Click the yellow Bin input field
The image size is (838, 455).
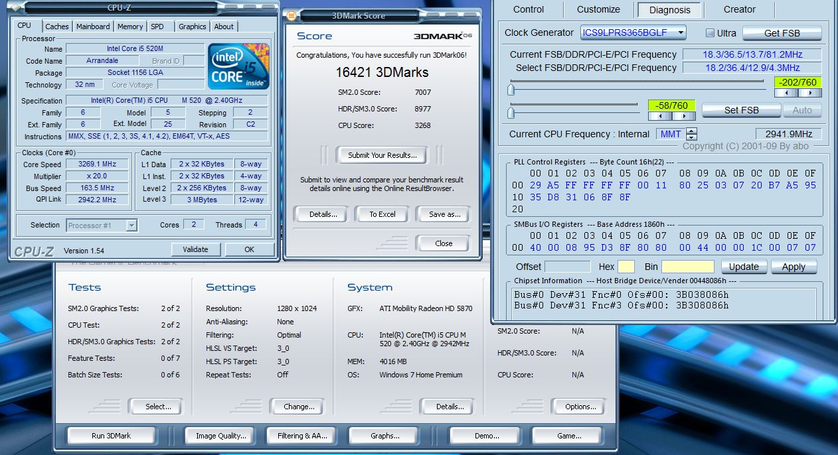click(688, 267)
